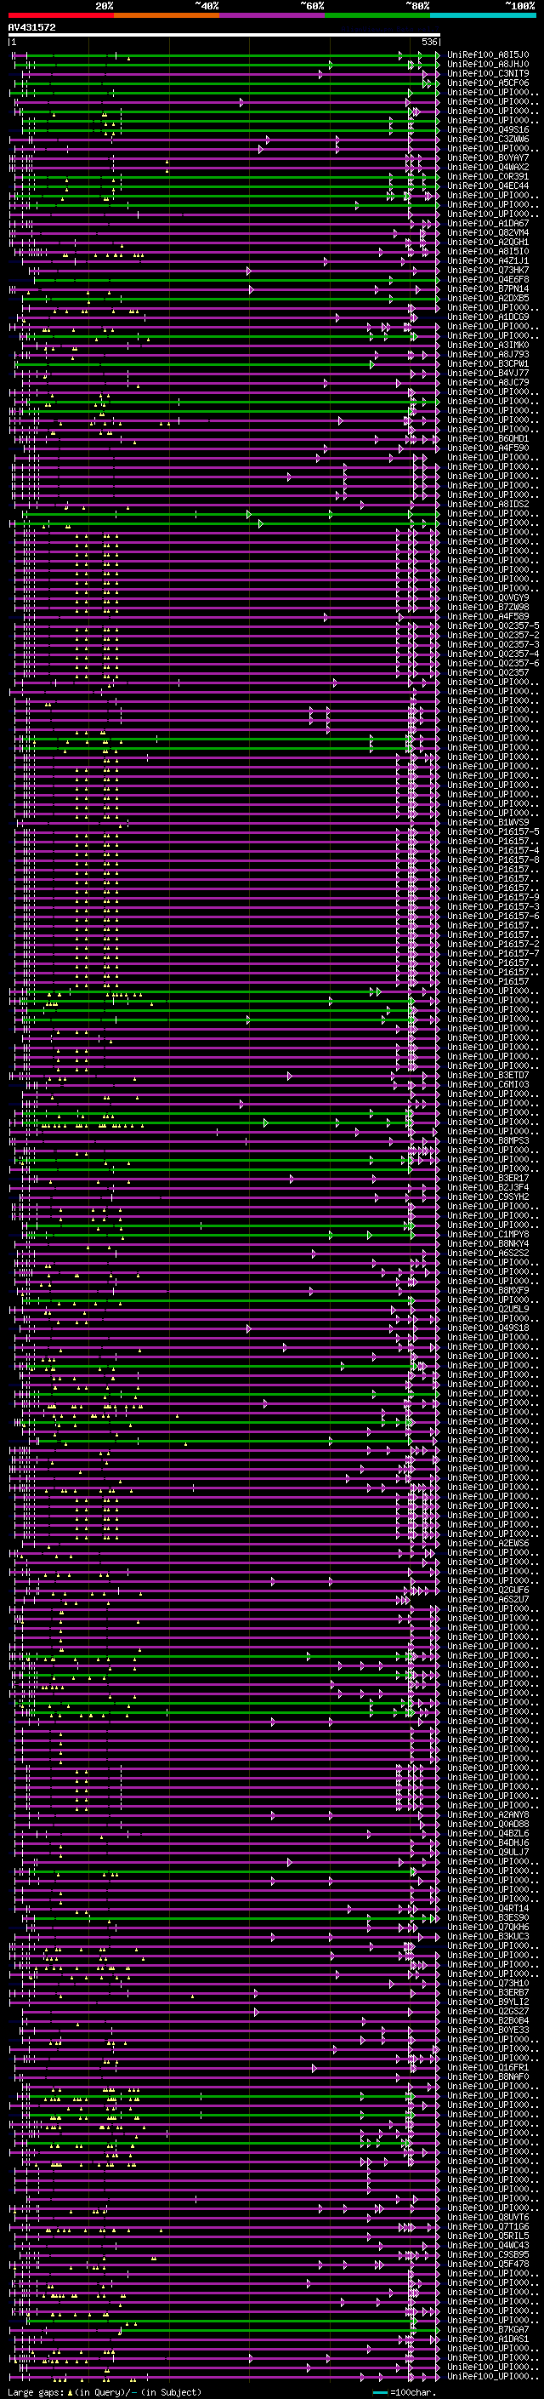Open hit UniRef100_A8IDS2

487,504
